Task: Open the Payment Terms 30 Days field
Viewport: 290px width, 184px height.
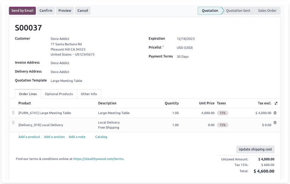Action: pos(182,56)
